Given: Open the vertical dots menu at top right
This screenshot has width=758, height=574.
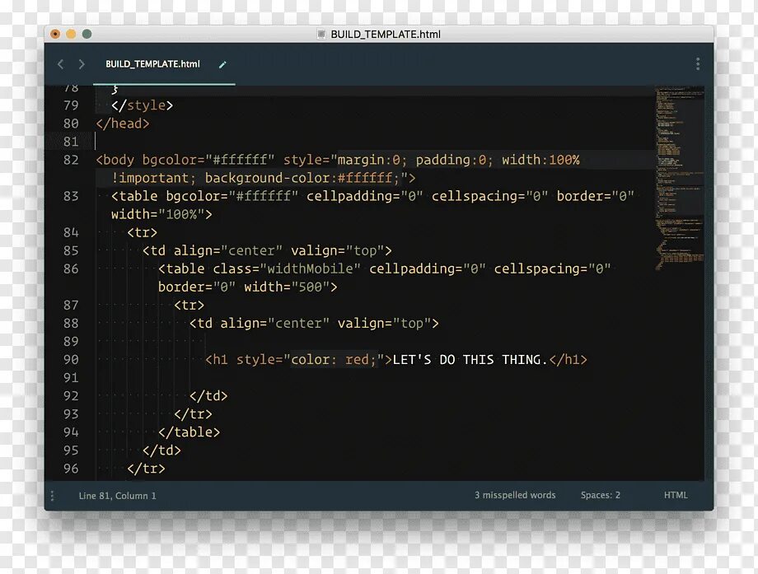Looking at the screenshot, I should (698, 63).
